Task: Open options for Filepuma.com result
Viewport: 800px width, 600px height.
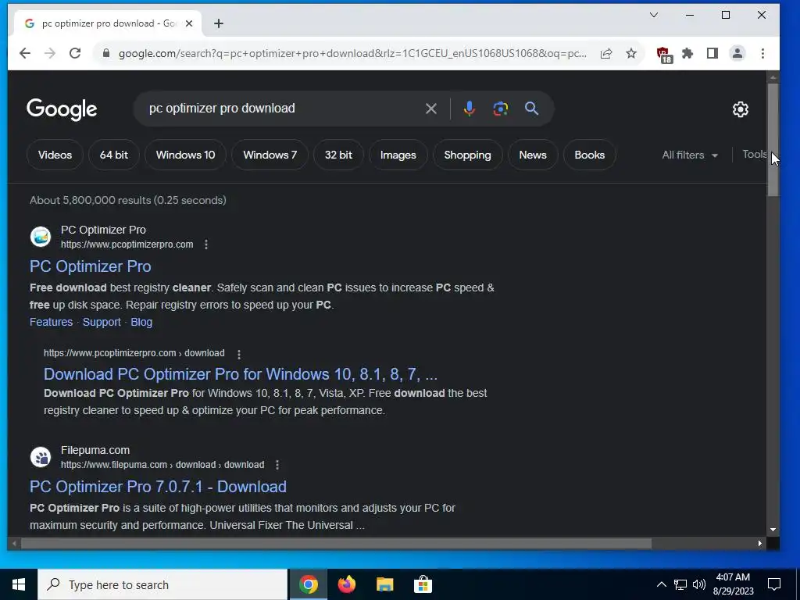Action: (277, 465)
